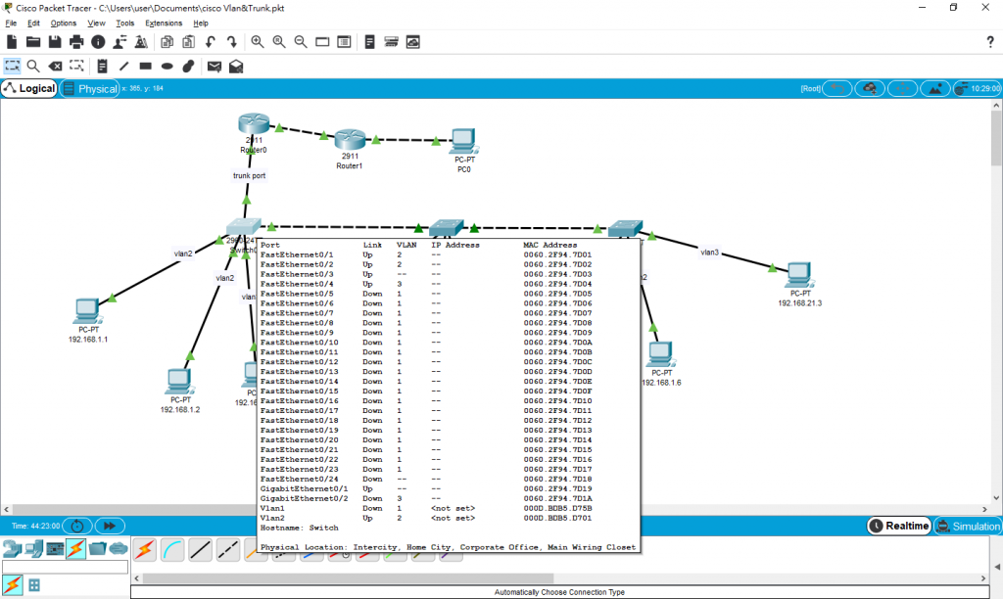This screenshot has height=599, width=1003.
Task: Choose Copper Cross-Over dashed cable
Action: tap(227, 550)
